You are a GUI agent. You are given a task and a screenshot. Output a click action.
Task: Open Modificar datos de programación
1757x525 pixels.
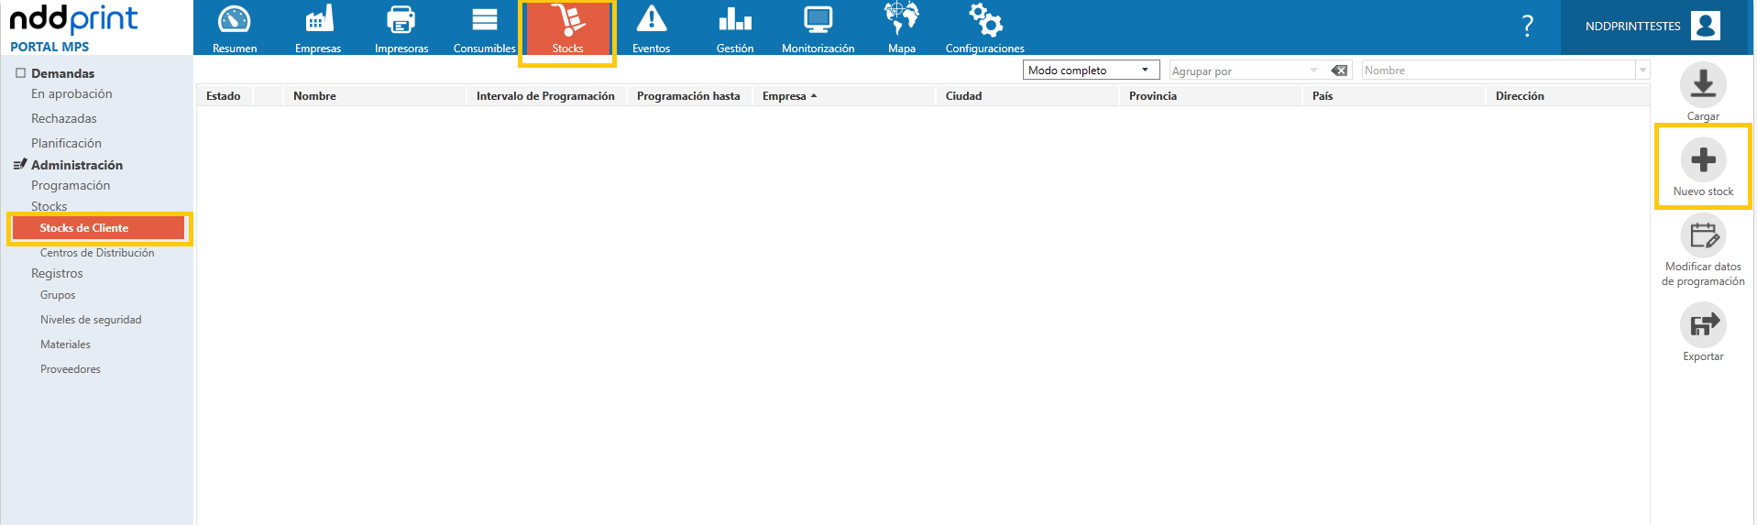click(x=1703, y=236)
